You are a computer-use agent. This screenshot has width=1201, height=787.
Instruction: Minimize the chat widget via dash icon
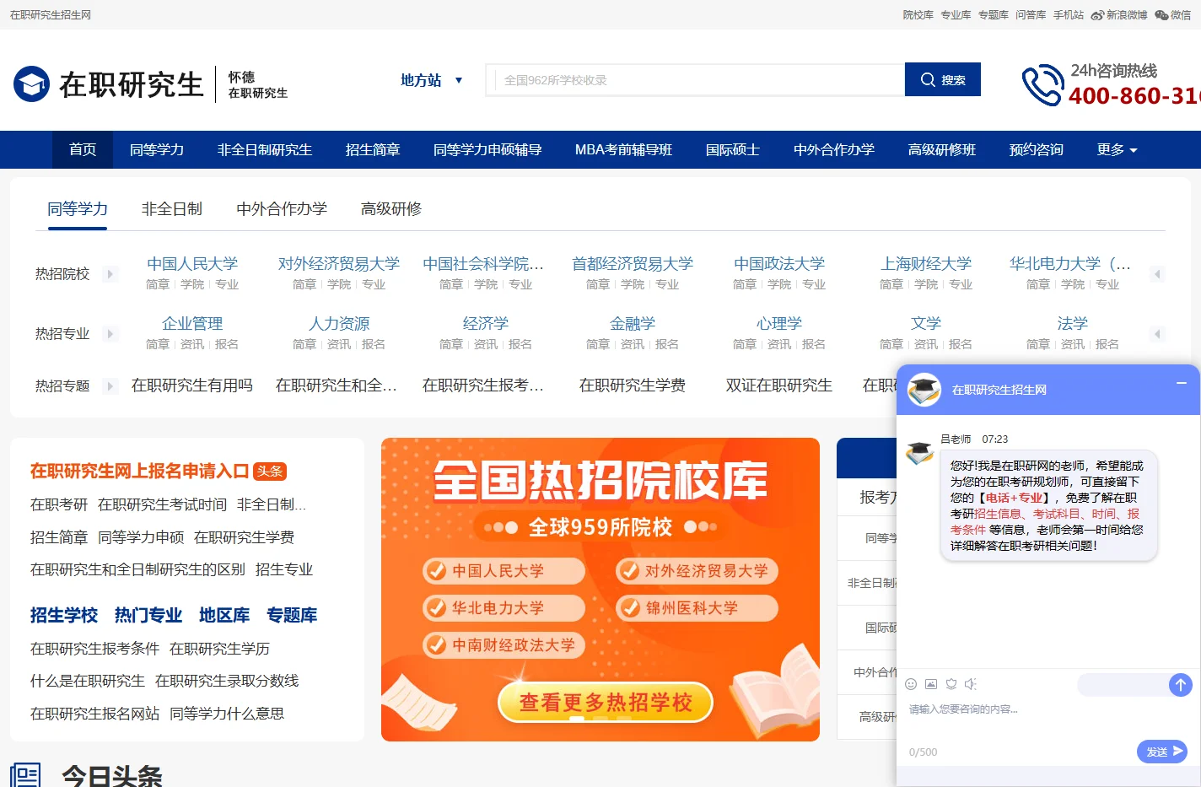(1181, 383)
